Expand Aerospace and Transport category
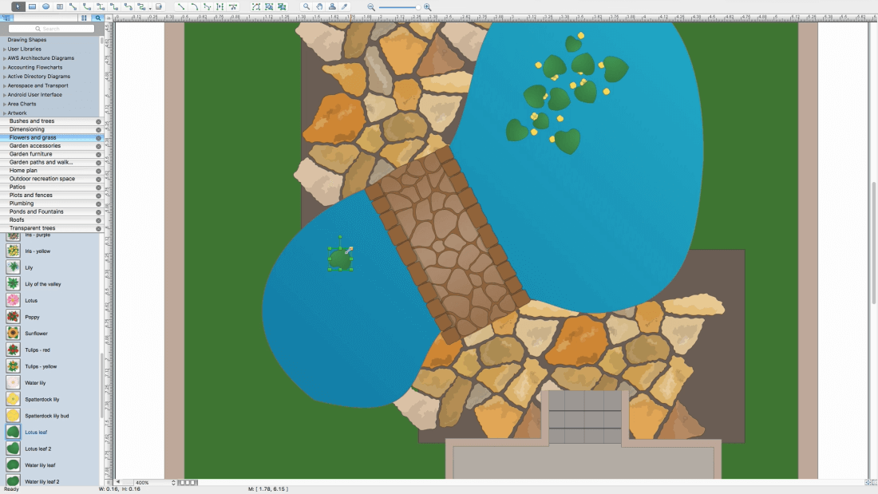This screenshot has height=494, width=878. tap(5, 85)
